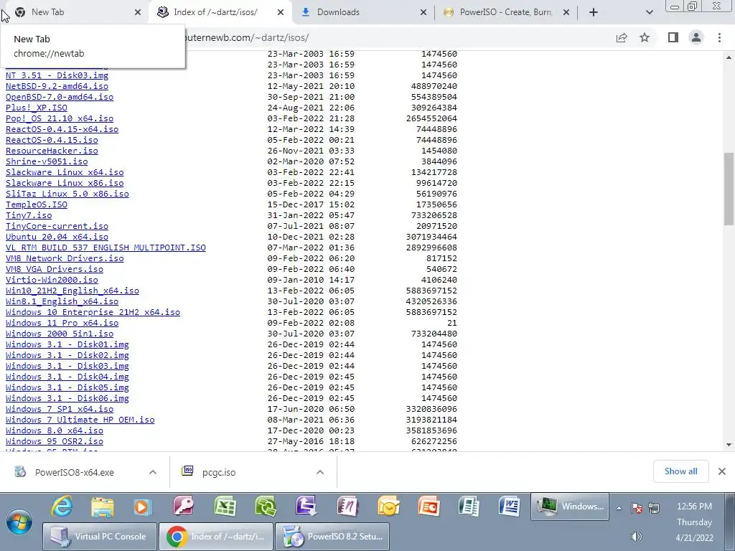Open the Windows Start orb
The height and width of the screenshot is (551, 735).
point(19,522)
